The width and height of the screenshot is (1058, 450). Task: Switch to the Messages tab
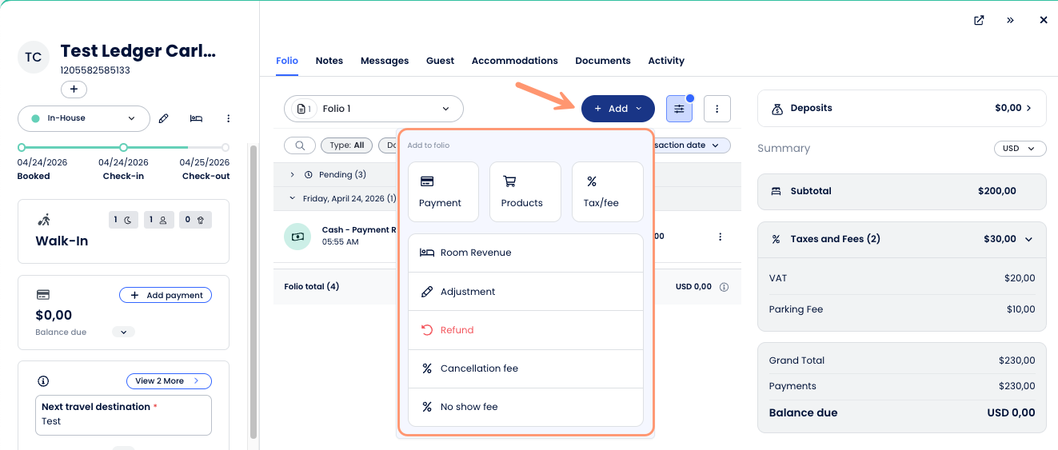click(385, 61)
